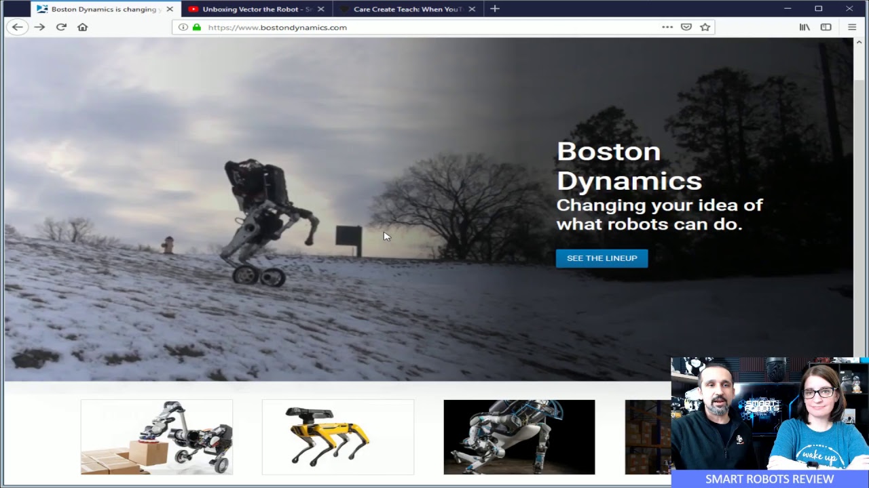Maximize the Firefox window
This screenshot has height=488, width=869.
(819, 9)
